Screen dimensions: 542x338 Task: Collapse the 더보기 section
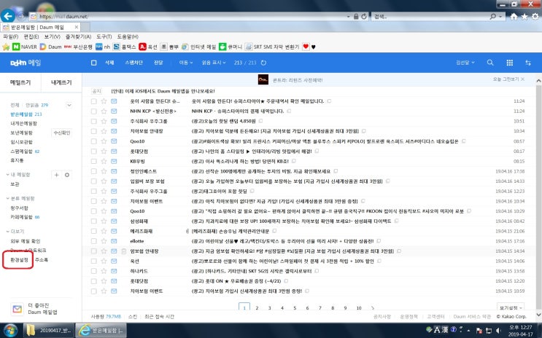coord(7,232)
